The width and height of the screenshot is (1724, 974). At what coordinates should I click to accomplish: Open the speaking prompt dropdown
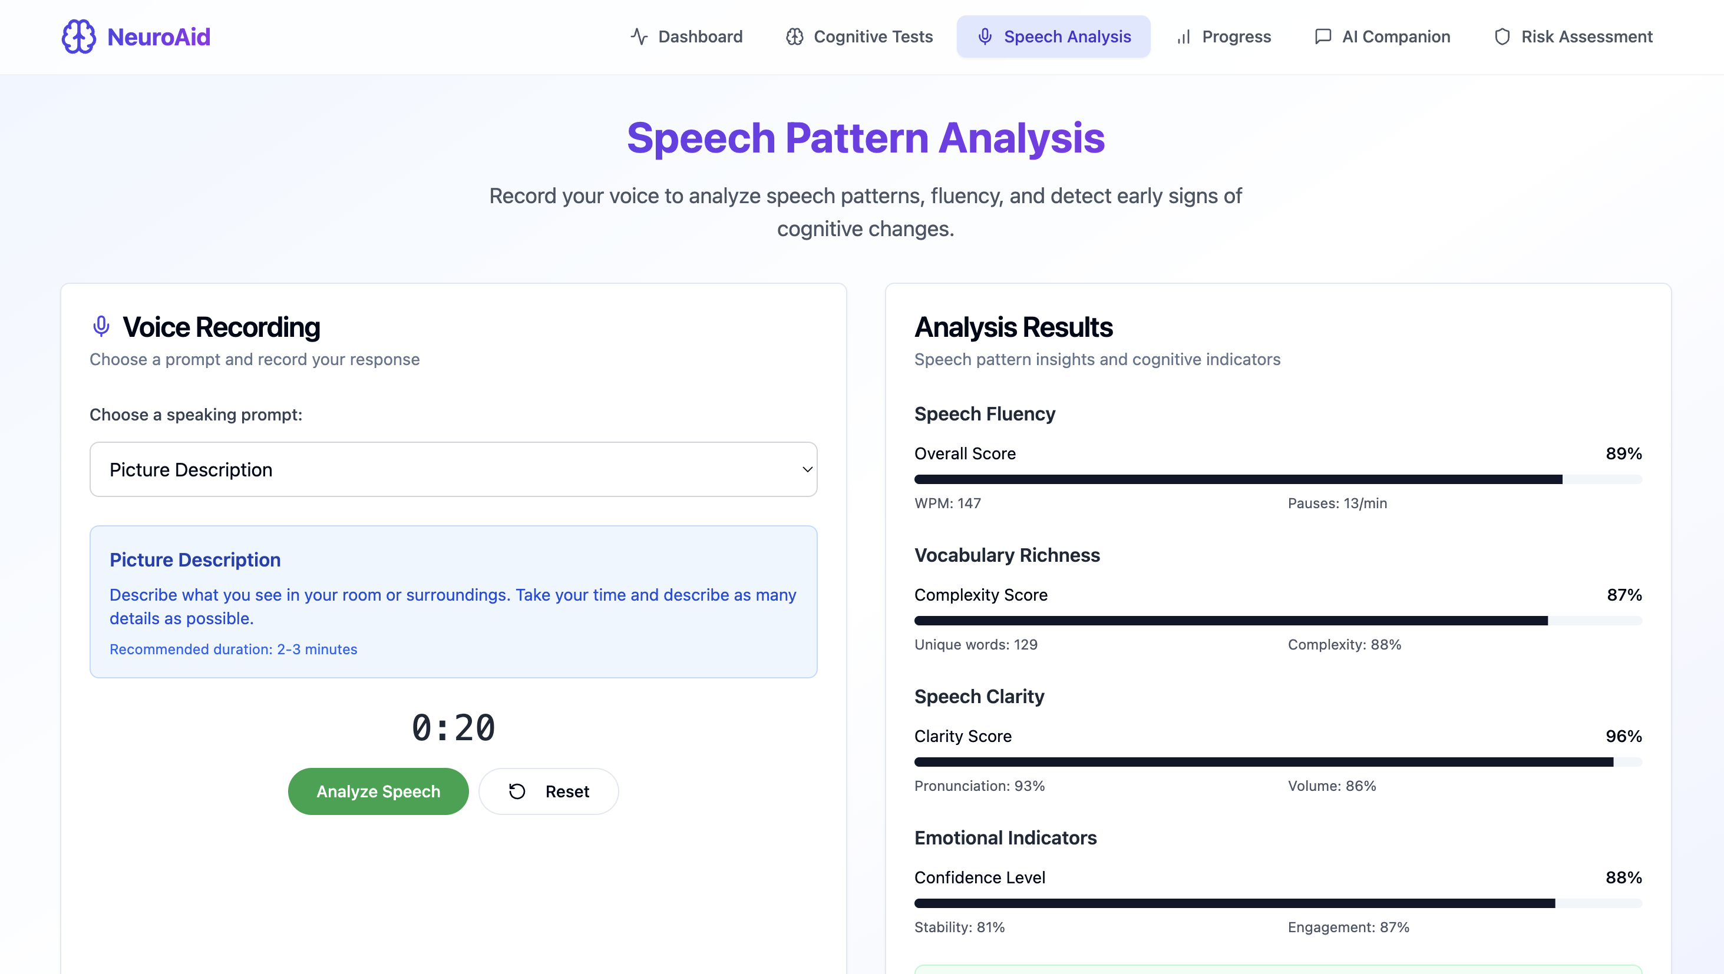(x=453, y=469)
